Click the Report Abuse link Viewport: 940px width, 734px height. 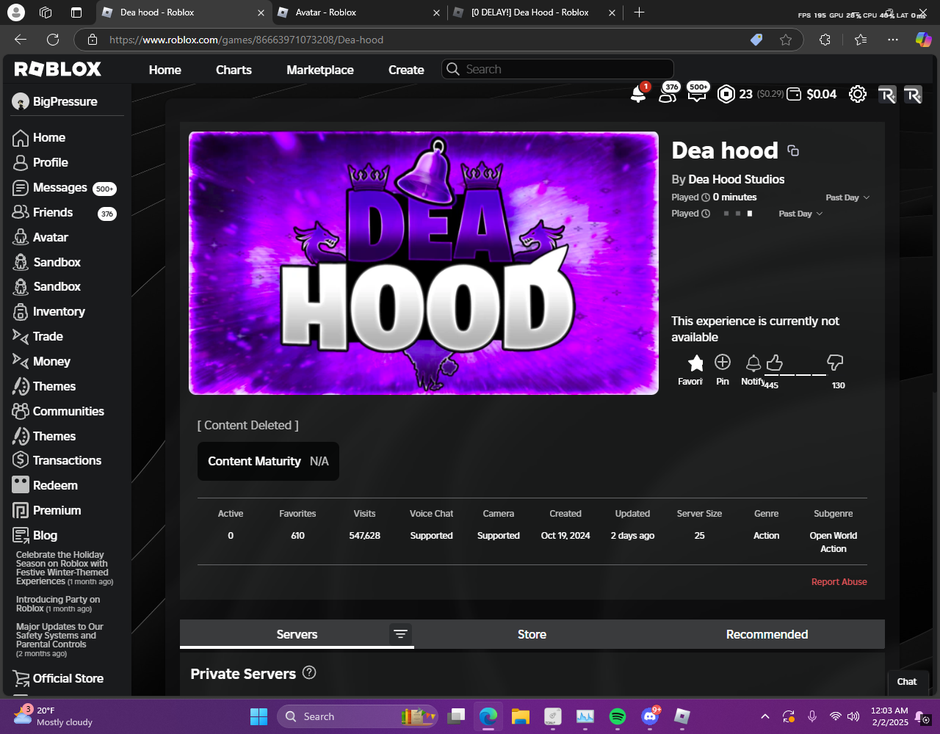[x=839, y=582]
